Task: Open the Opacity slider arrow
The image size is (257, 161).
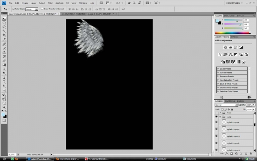Action: pyautogui.click(x=254, y=105)
